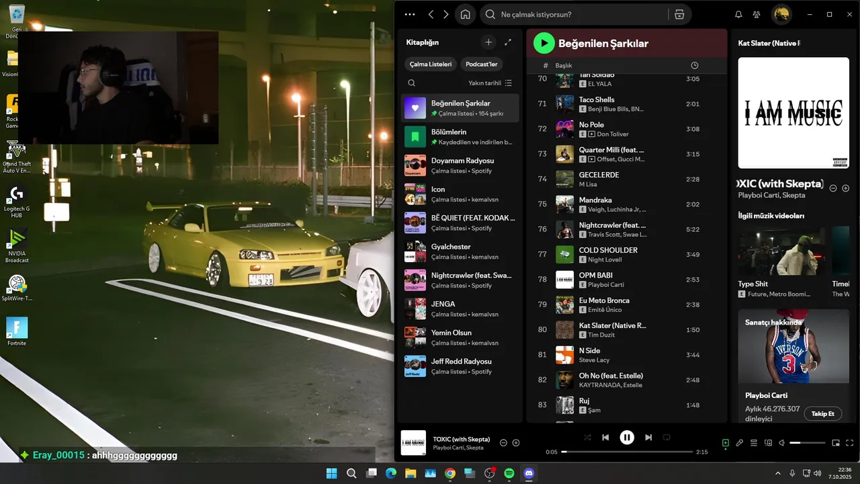Click minus circle in right now-playing panel

tap(833, 188)
